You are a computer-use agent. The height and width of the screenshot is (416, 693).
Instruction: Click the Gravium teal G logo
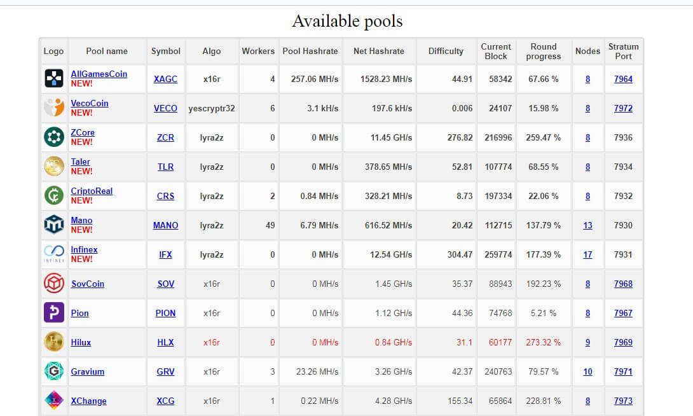pos(54,371)
